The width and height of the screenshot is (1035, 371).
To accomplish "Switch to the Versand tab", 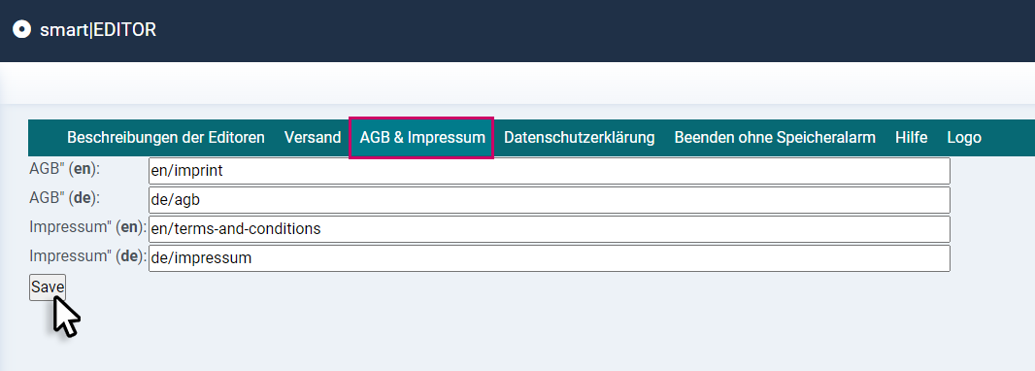I will (x=313, y=137).
